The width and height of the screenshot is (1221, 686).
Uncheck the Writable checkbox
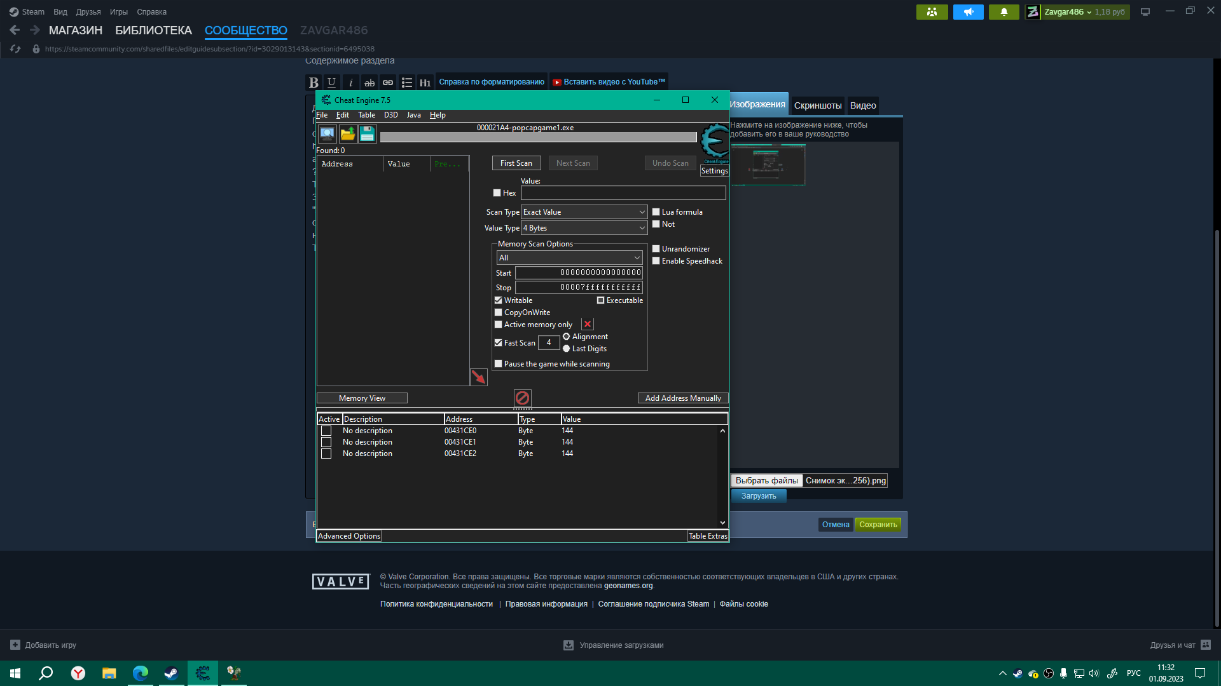point(499,300)
